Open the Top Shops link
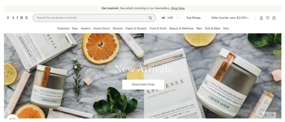285x122 pixels. [x=193, y=18]
